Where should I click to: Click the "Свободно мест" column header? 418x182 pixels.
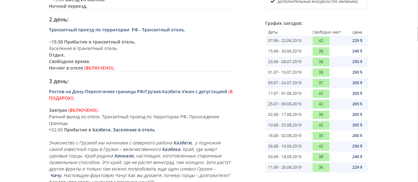pos(327,32)
